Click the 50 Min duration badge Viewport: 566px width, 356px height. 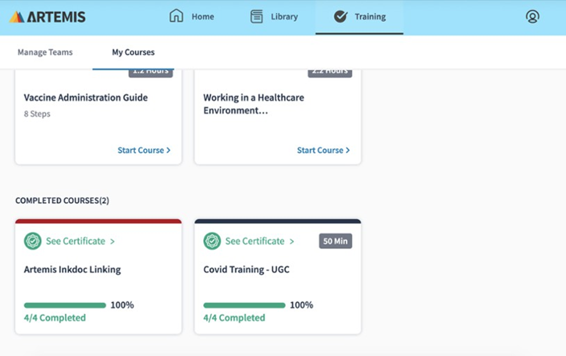335,241
